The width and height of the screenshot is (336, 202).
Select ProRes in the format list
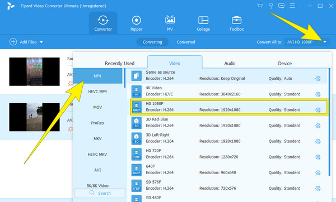point(97,123)
